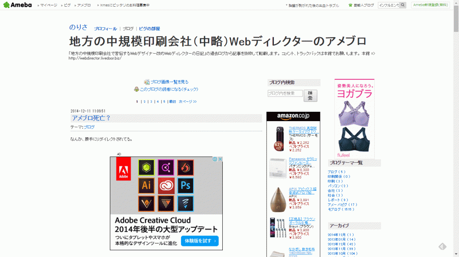Click the page's vertical scrollbar down arrow
Screen dimensions: 459x257
[456, 254]
